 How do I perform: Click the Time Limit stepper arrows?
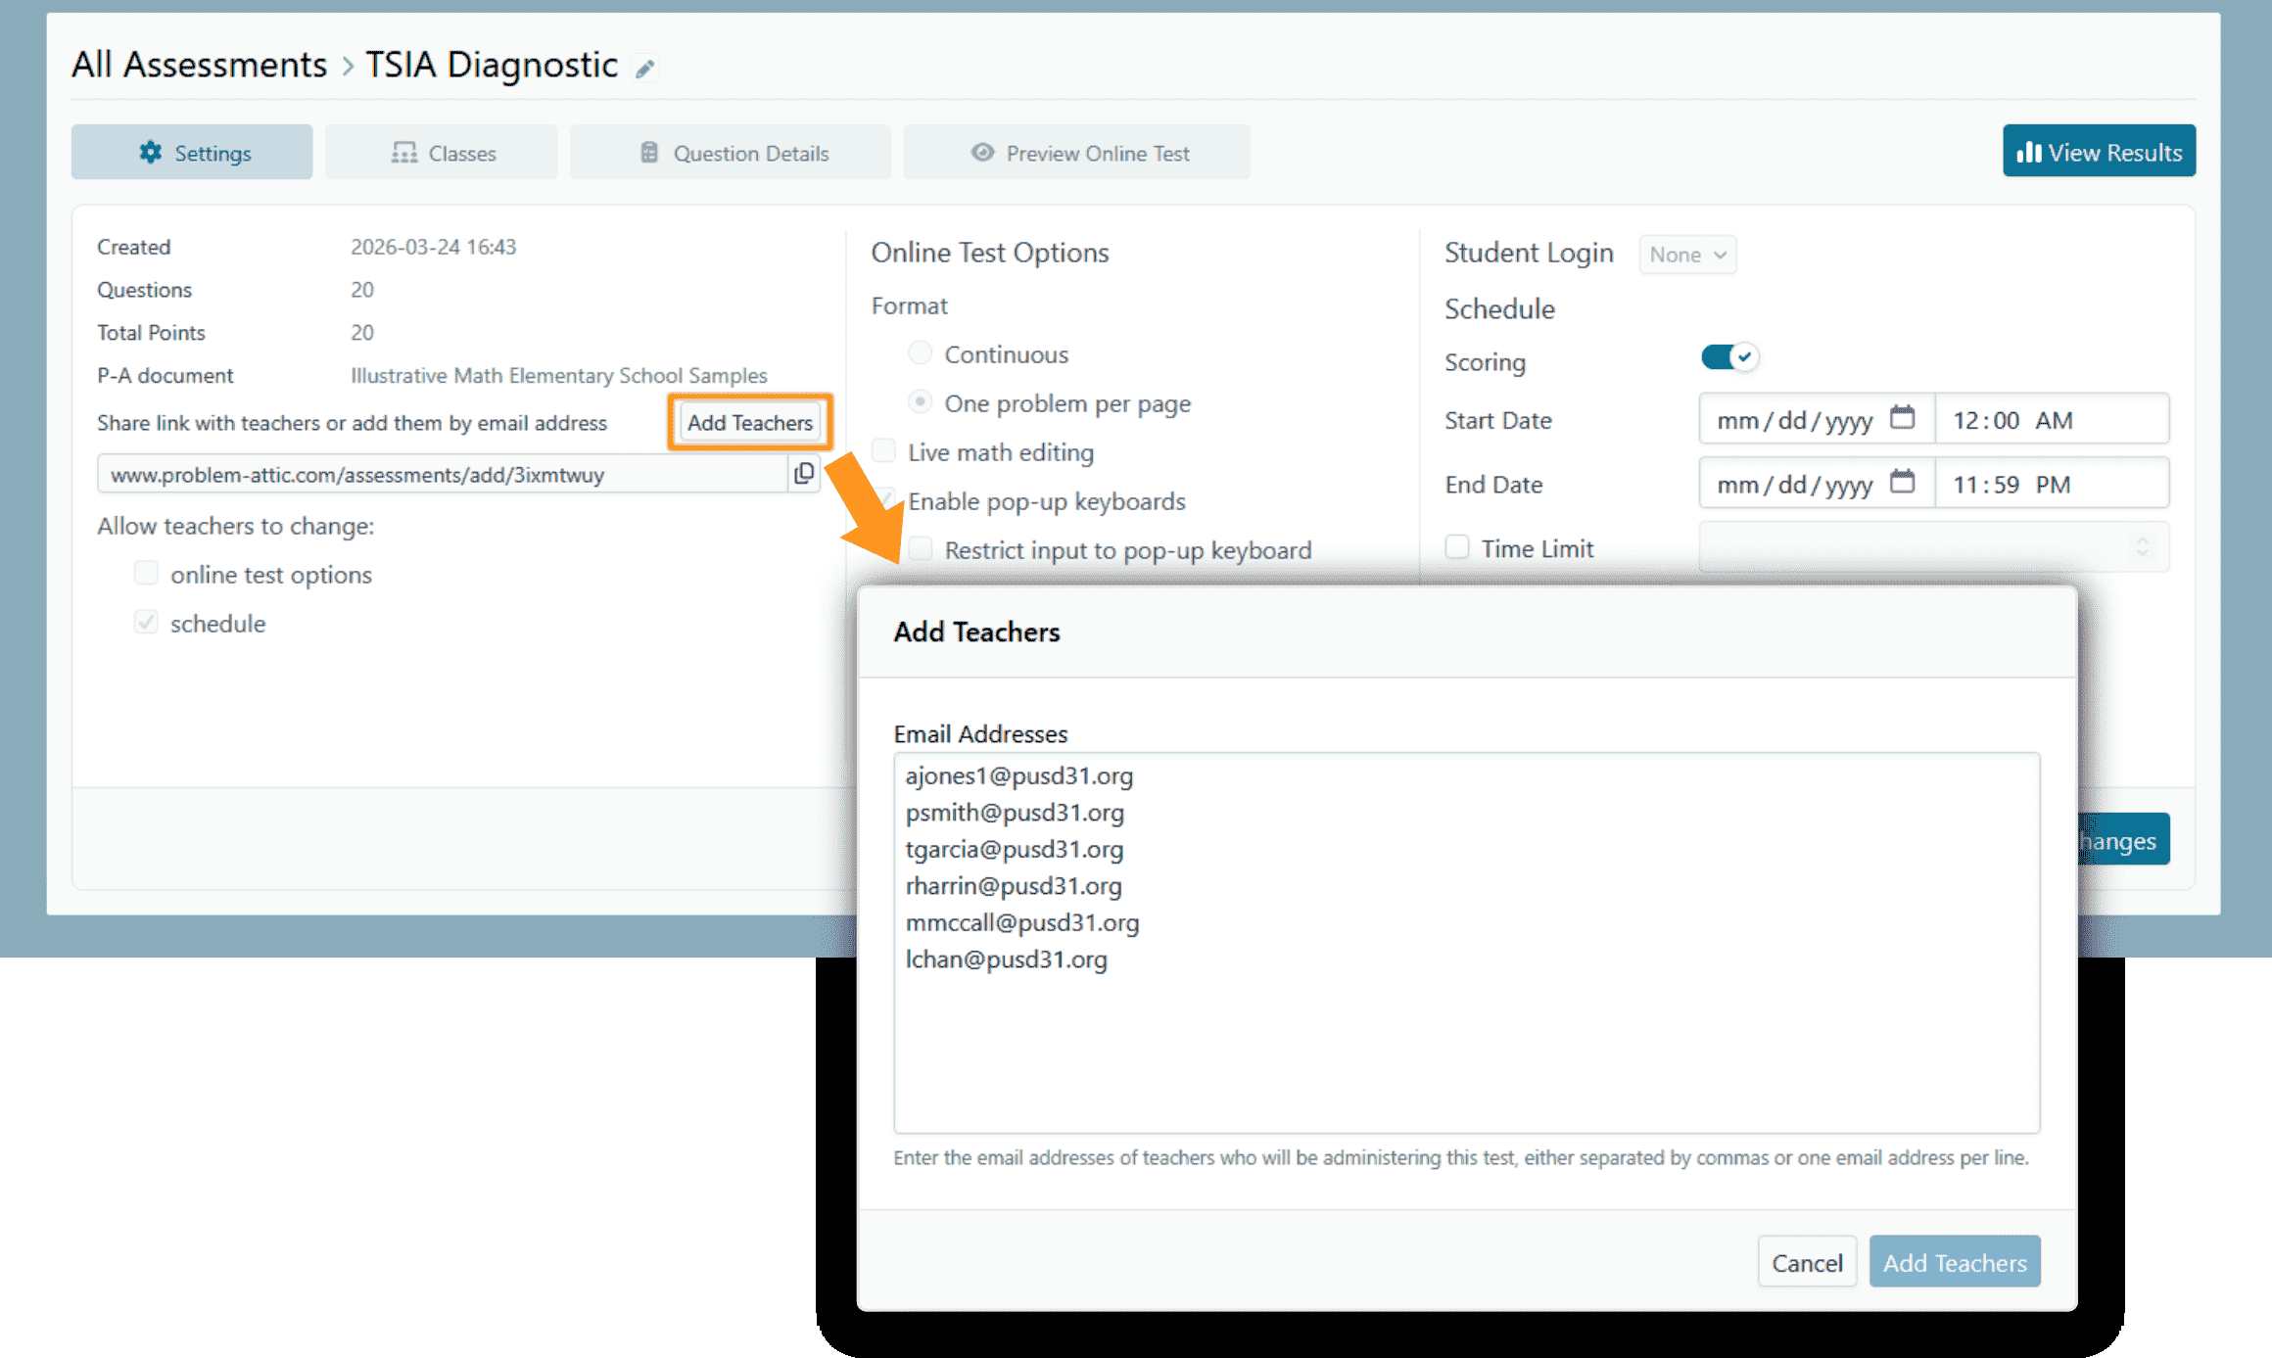click(2142, 546)
